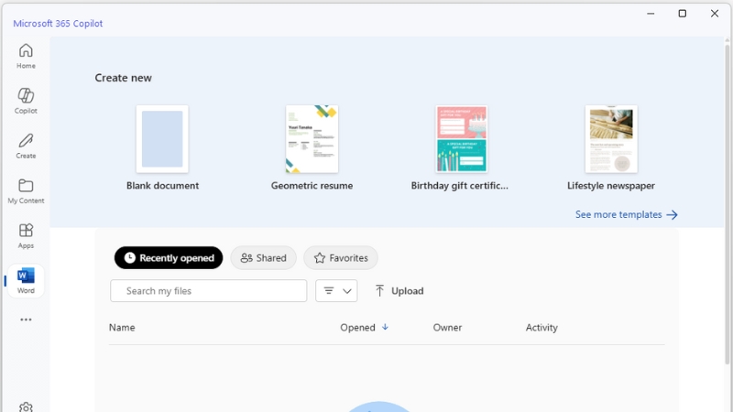Screen dimensions: 733x412
Task: Expand the filter dropdown
Action: pos(336,291)
